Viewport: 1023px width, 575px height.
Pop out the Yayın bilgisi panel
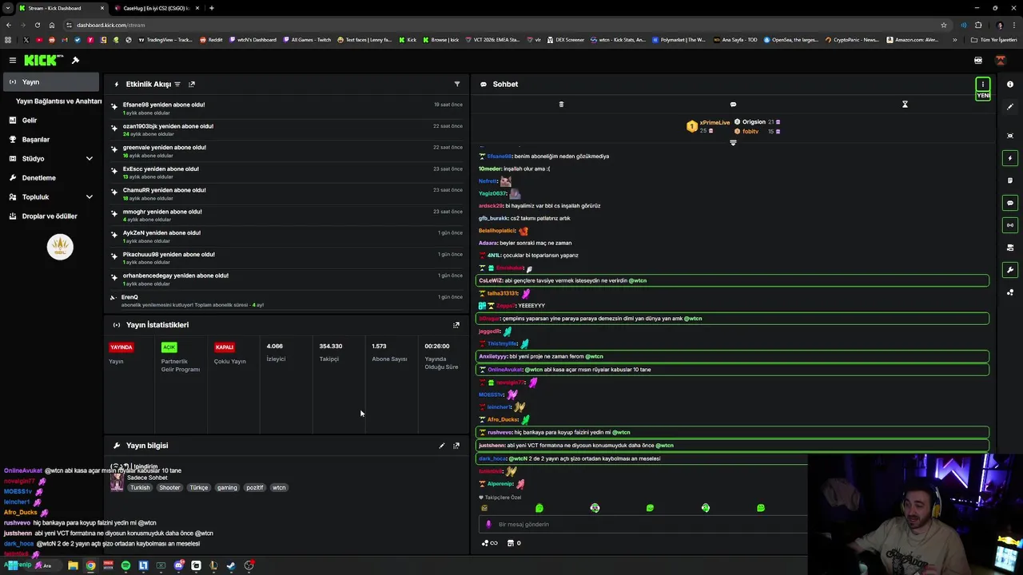point(456,446)
